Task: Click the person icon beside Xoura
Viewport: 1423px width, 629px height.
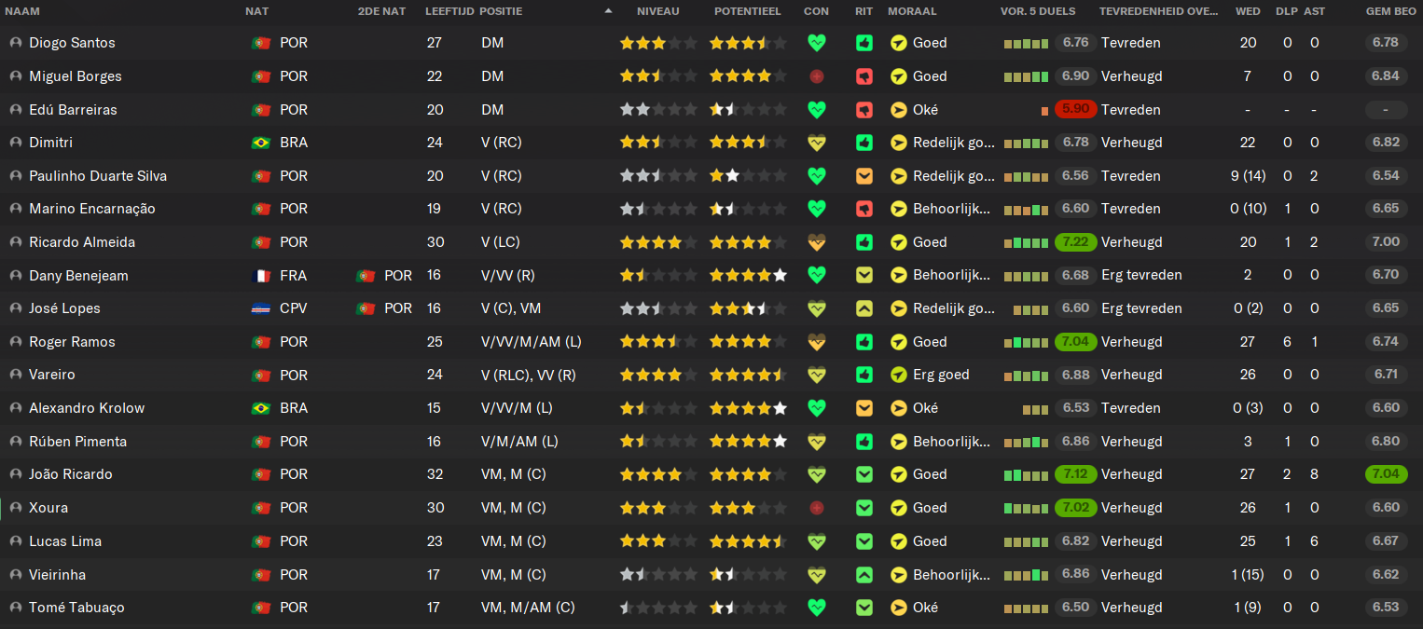Action: (x=16, y=508)
